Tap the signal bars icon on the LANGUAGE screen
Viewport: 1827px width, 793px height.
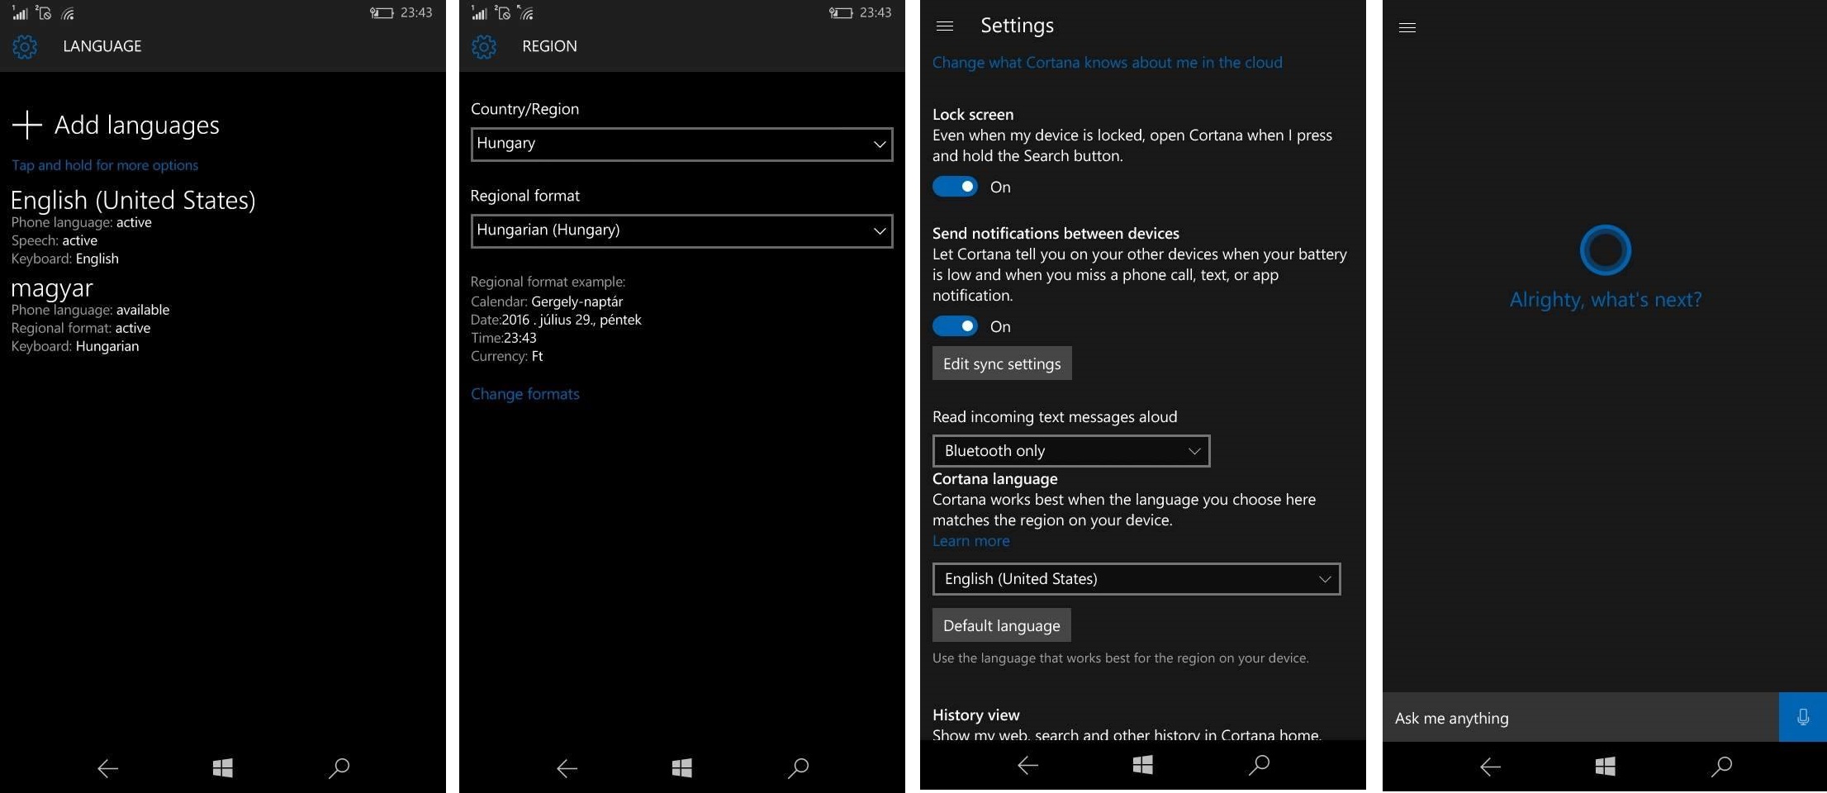(x=20, y=12)
